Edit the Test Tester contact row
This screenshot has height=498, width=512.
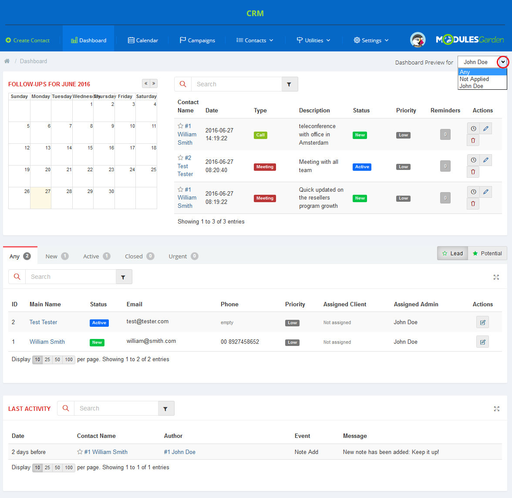pyautogui.click(x=482, y=322)
